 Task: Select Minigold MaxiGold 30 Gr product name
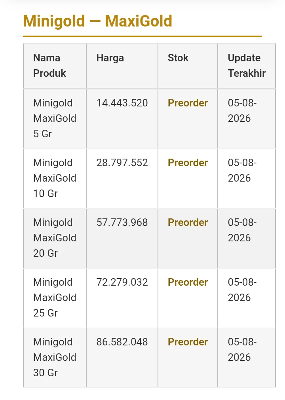click(x=55, y=357)
